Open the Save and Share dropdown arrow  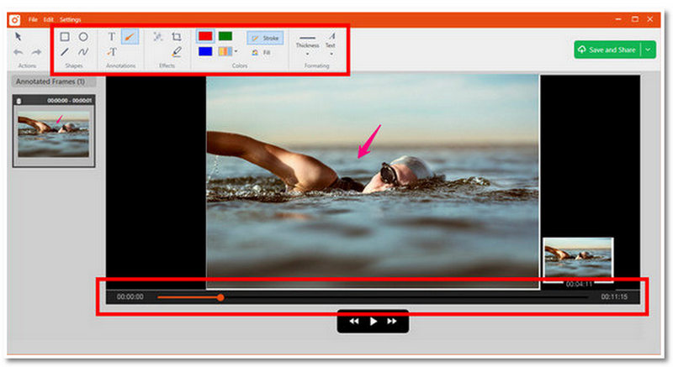pyautogui.click(x=649, y=50)
